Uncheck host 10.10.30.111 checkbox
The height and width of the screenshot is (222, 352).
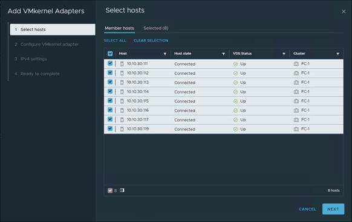[x=110, y=63]
